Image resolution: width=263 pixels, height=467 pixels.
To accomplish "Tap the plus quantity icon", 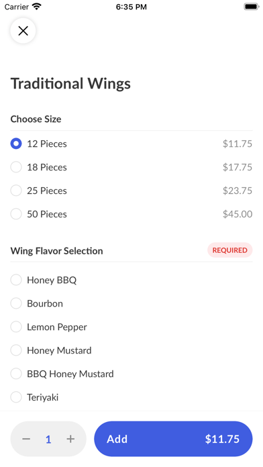I will point(70,439).
